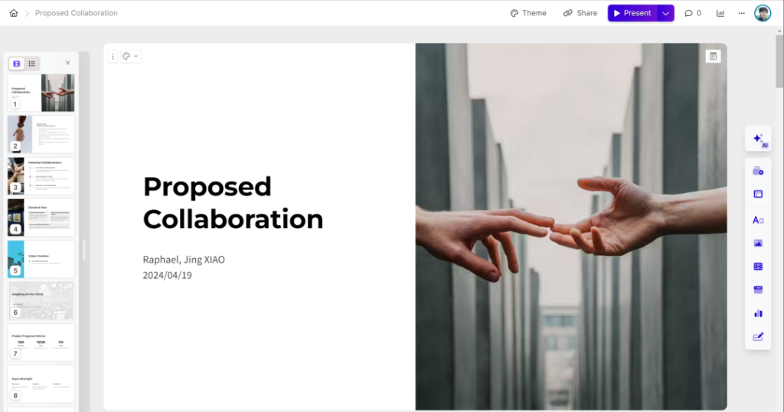Close the slide thumbnails panel
This screenshot has width=784, height=412.
(x=67, y=63)
